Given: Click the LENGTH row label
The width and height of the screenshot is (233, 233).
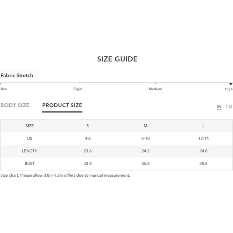Looking at the screenshot, I should (x=30, y=151).
